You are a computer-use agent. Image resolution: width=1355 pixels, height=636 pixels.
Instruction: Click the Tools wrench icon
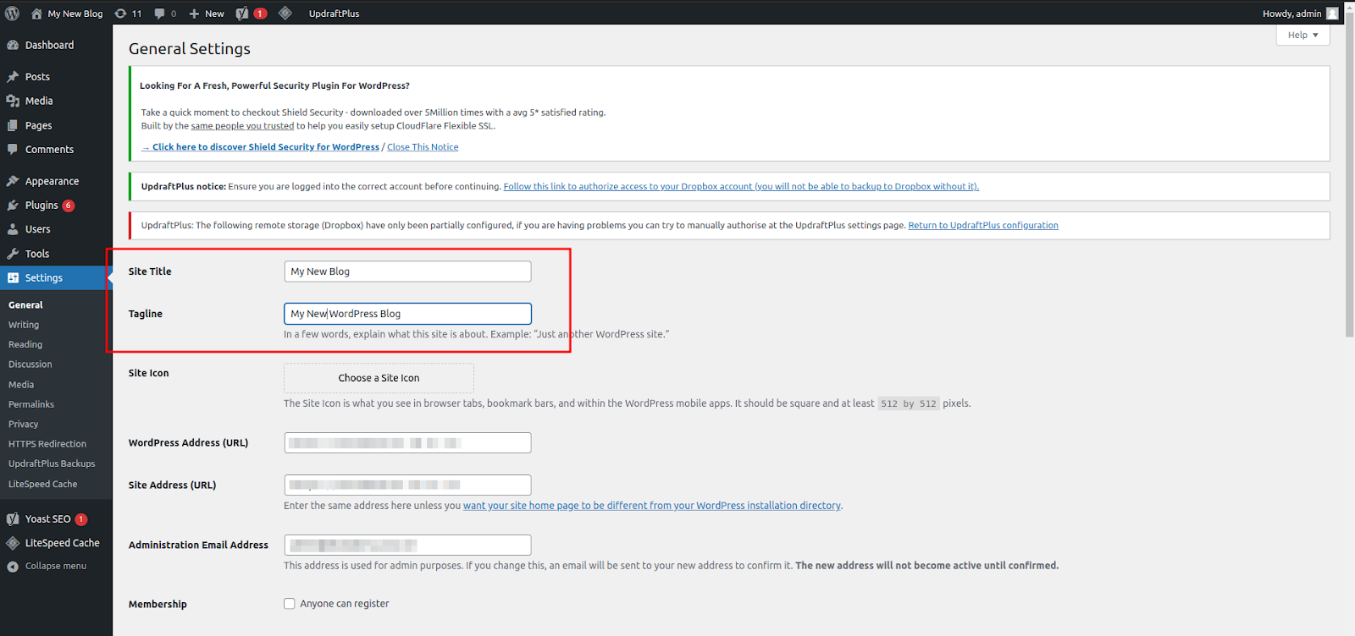[13, 253]
